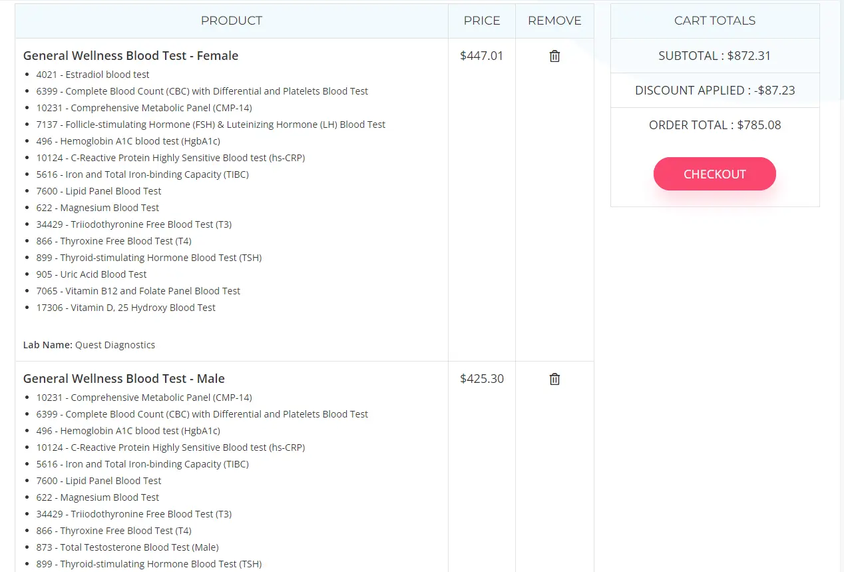Click the 905 Uric Acid Blood Test entry
844x572 pixels.
[x=91, y=274]
